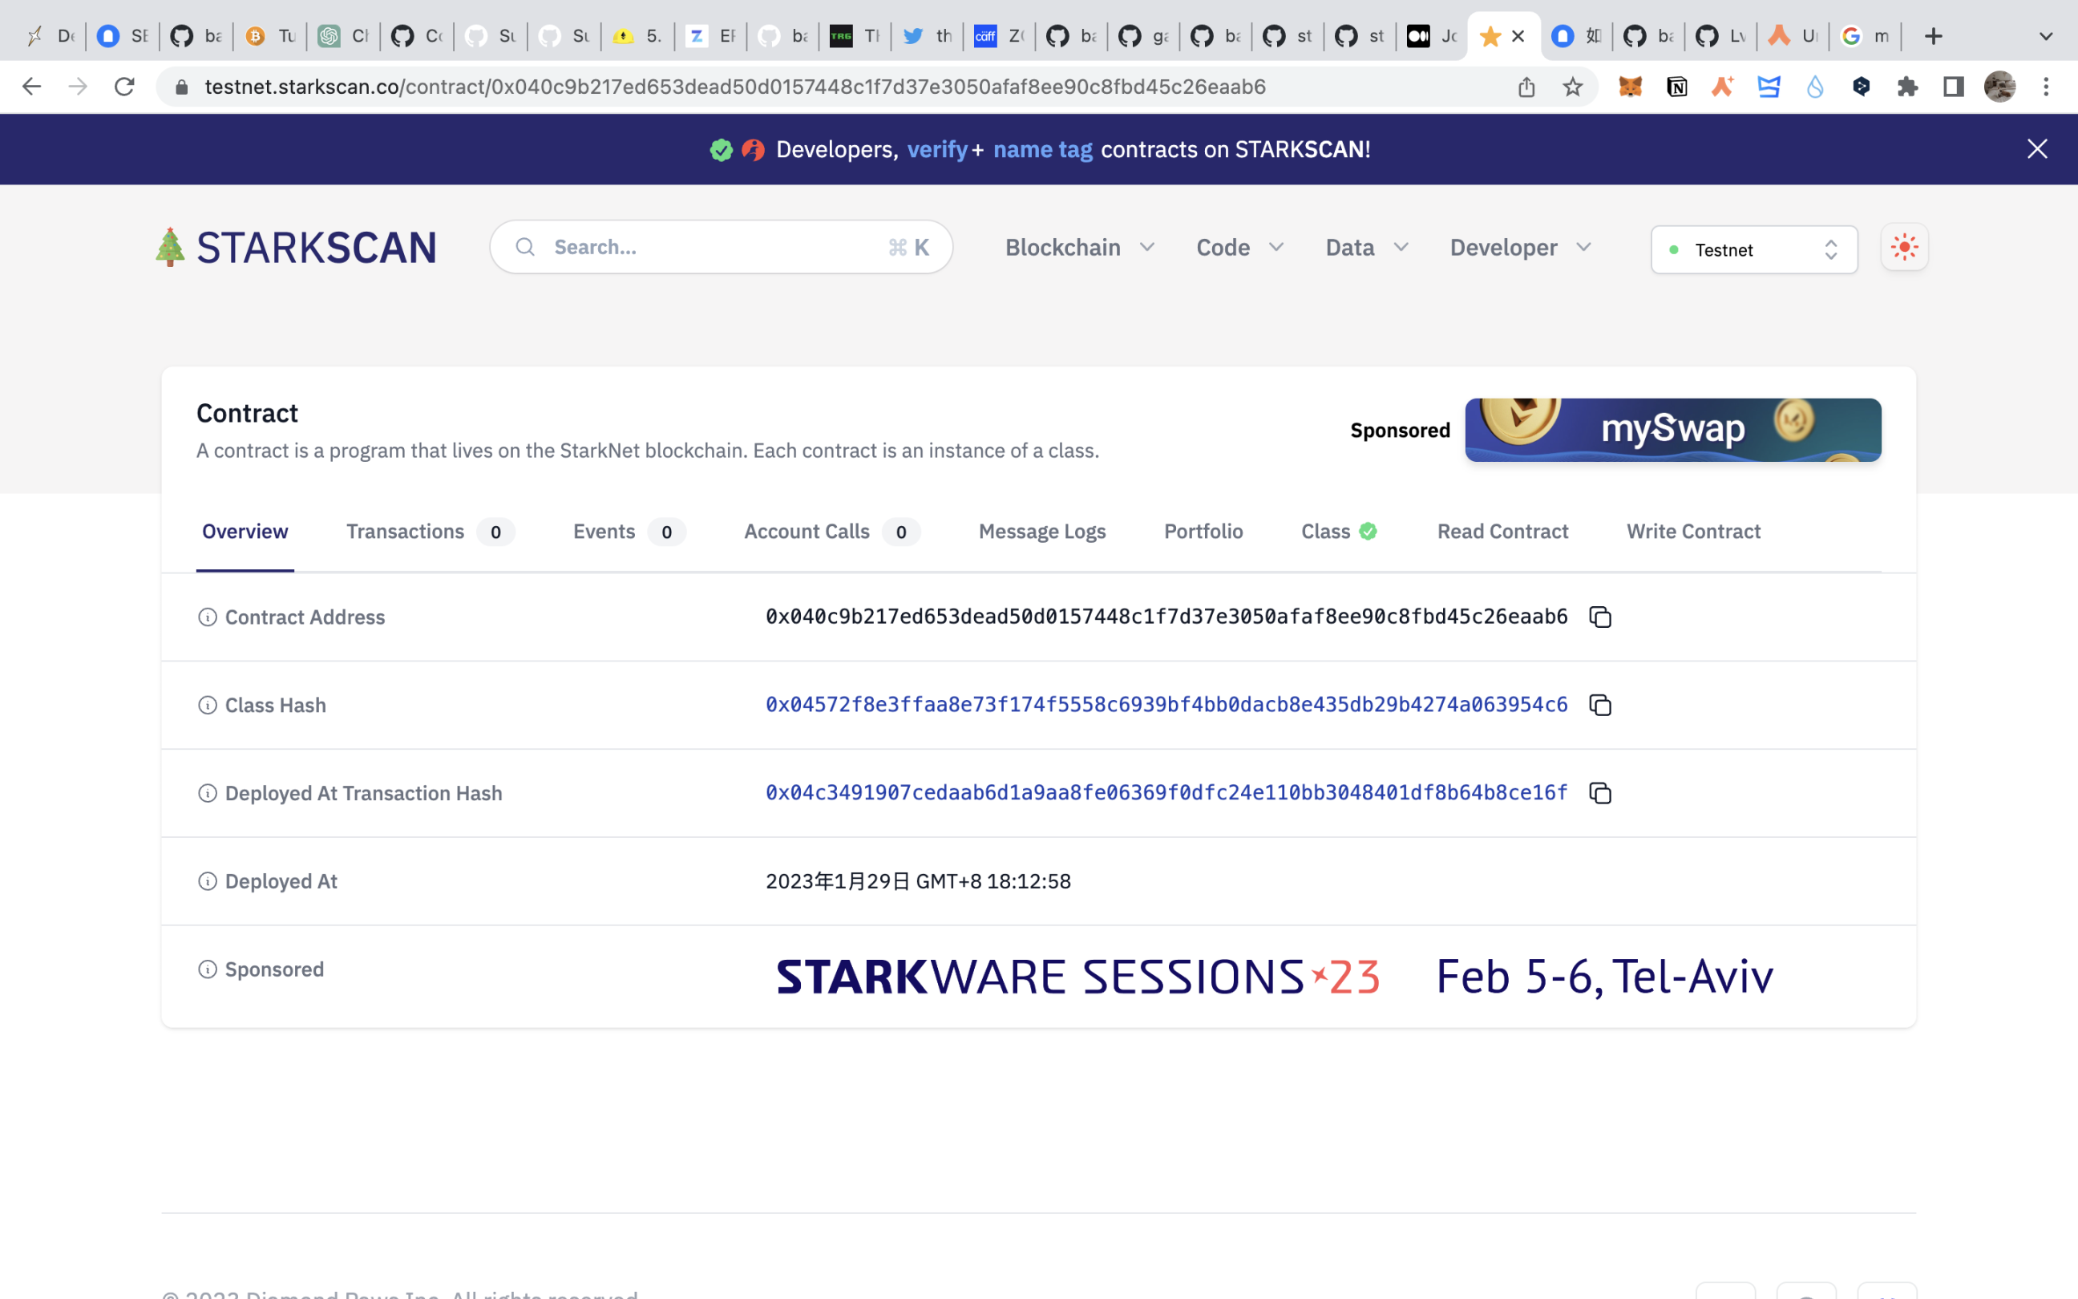Copy the deployed transaction hash
The width and height of the screenshot is (2078, 1299).
coord(1599,793)
